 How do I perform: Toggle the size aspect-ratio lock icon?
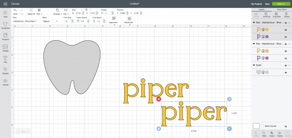point(86,9)
